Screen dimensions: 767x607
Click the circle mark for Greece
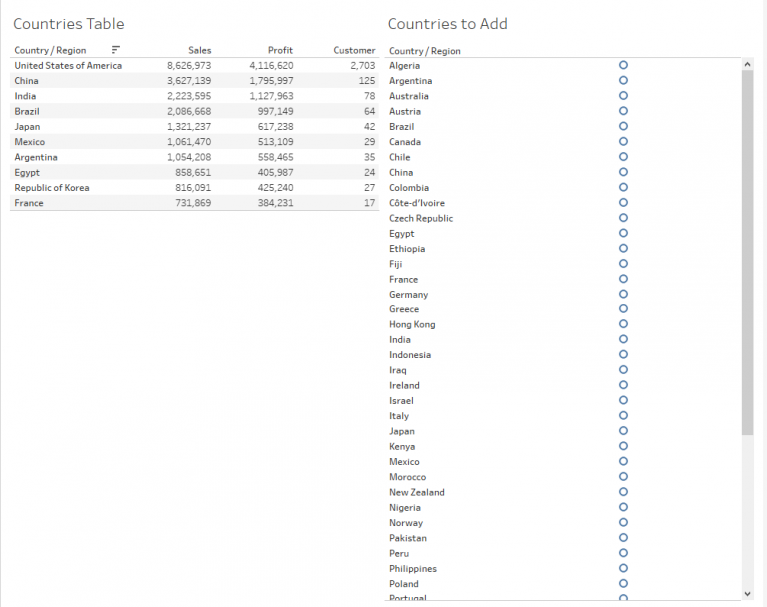click(x=623, y=308)
